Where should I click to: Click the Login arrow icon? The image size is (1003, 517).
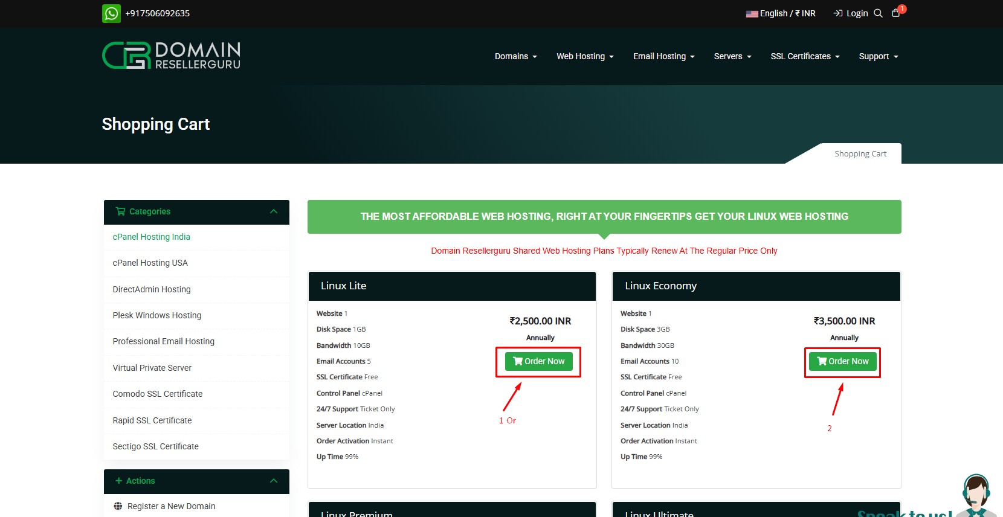point(838,13)
